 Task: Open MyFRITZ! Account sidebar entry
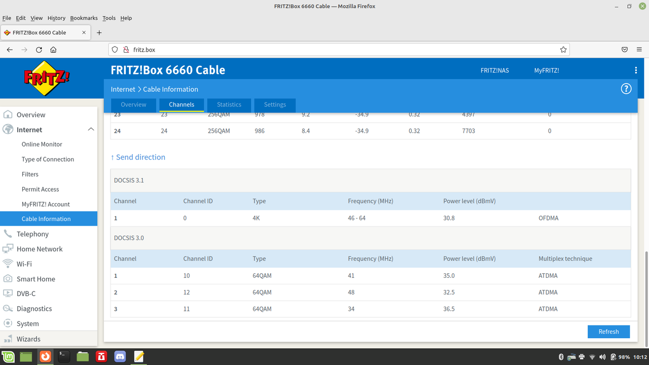(x=46, y=204)
